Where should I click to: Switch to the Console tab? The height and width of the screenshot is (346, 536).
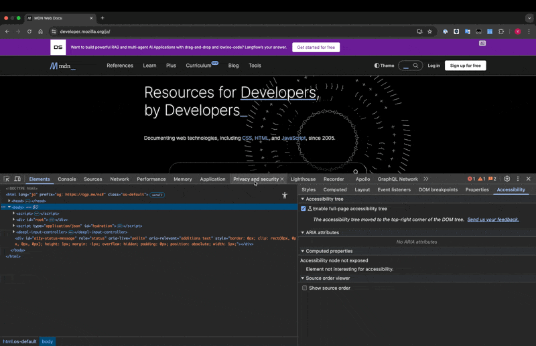[x=67, y=179]
